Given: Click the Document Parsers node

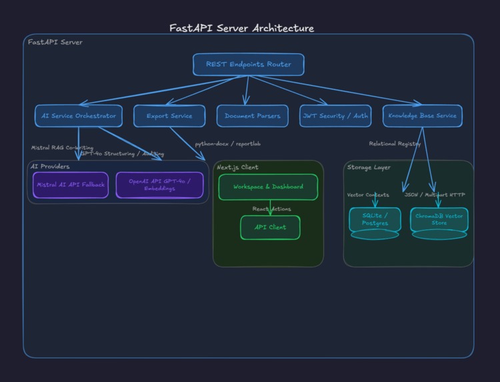Looking at the screenshot, I should click(x=253, y=116).
